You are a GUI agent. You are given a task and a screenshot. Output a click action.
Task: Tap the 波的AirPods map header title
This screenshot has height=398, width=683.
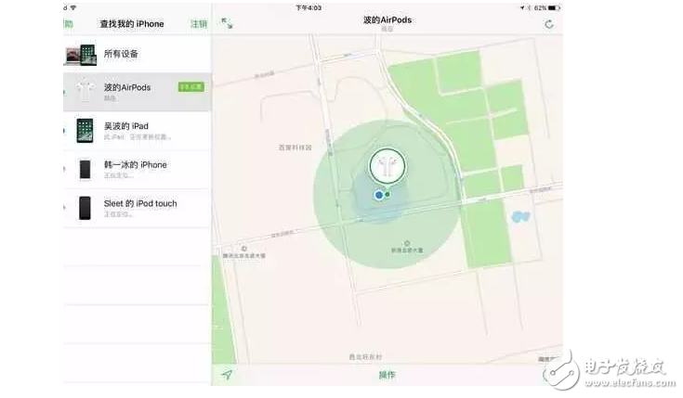[387, 20]
